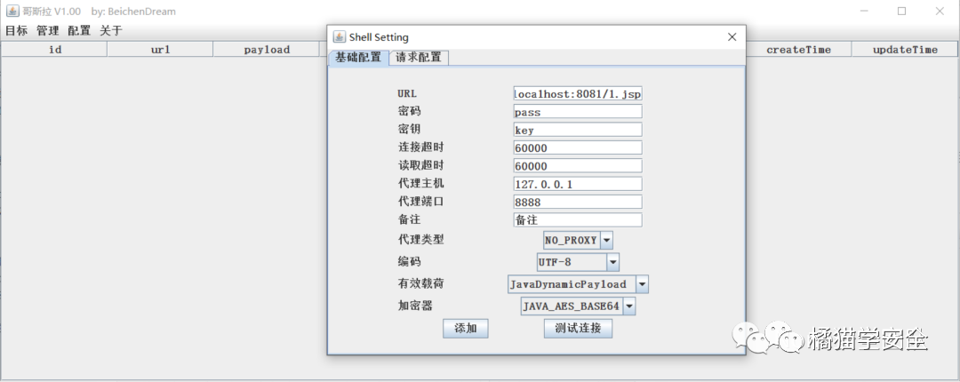Click the 测试连接 button
Screen dimensions: 960x382
pyautogui.click(x=578, y=328)
